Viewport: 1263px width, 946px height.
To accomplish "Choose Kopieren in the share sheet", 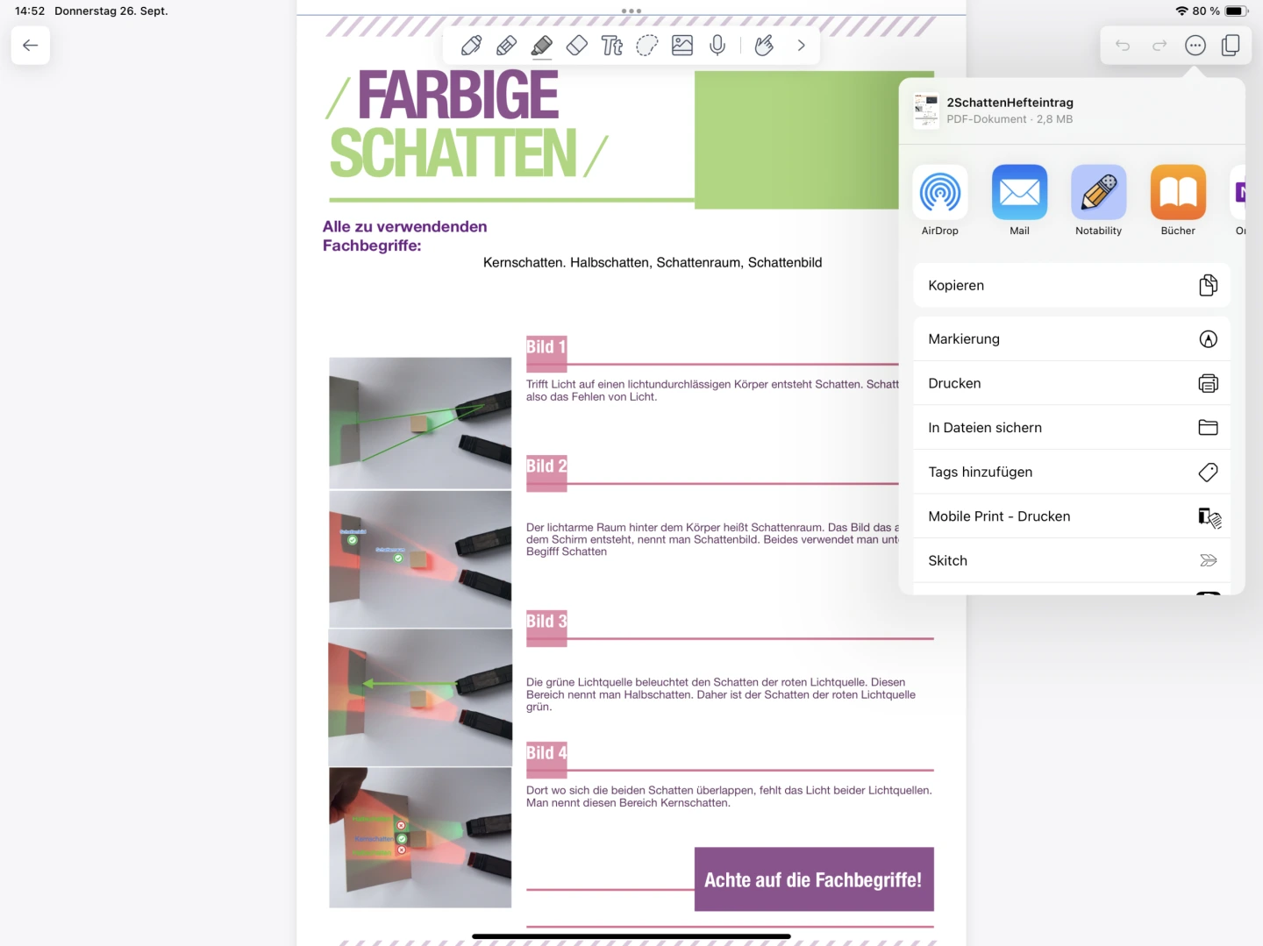I will (1071, 286).
